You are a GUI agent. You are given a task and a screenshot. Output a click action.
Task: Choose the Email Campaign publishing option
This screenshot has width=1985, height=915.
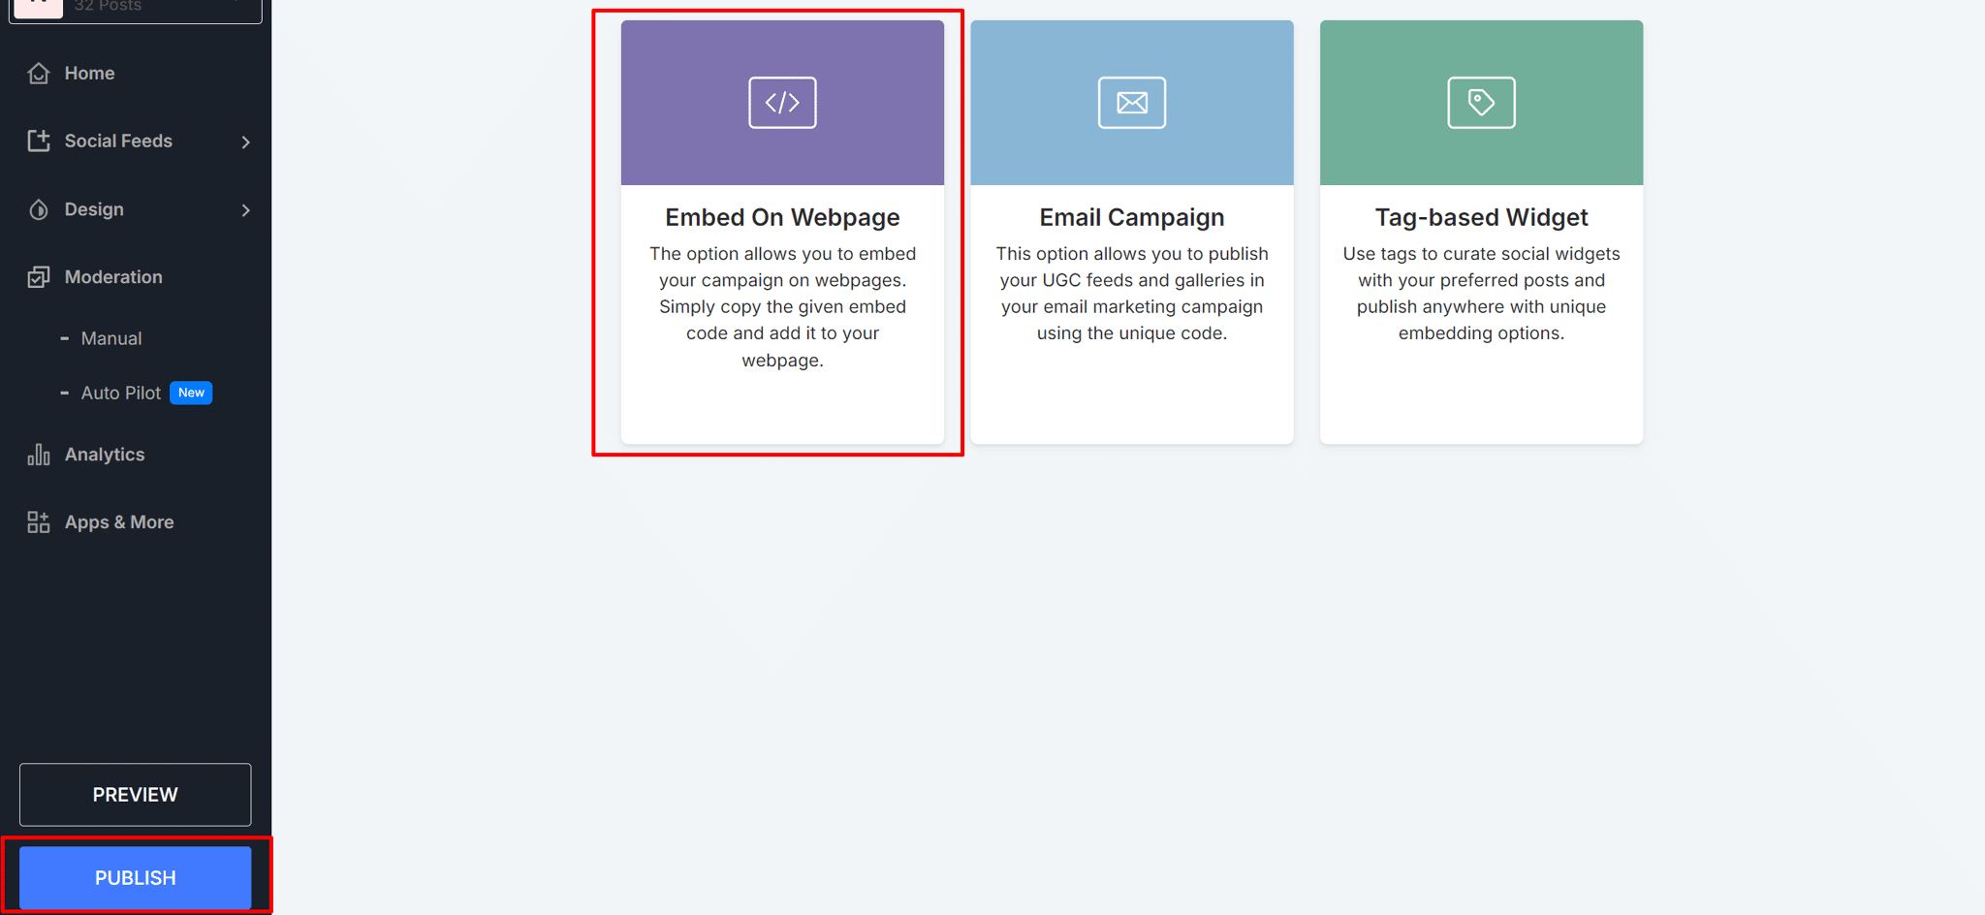point(1131,231)
